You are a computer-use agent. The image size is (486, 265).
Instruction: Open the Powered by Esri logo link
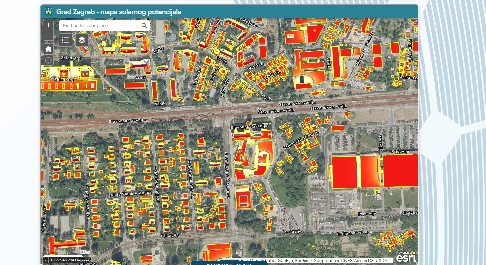click(406, 257)
